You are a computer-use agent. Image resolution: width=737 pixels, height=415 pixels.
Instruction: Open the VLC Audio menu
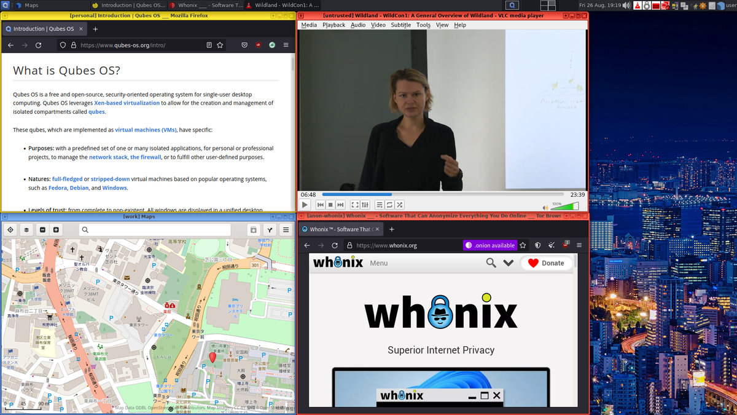[358, 25]
